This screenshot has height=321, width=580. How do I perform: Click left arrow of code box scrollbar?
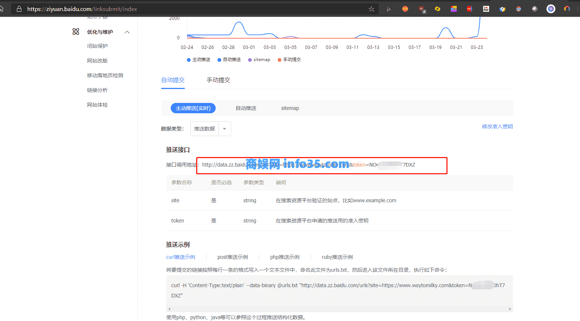click(169, 309)
